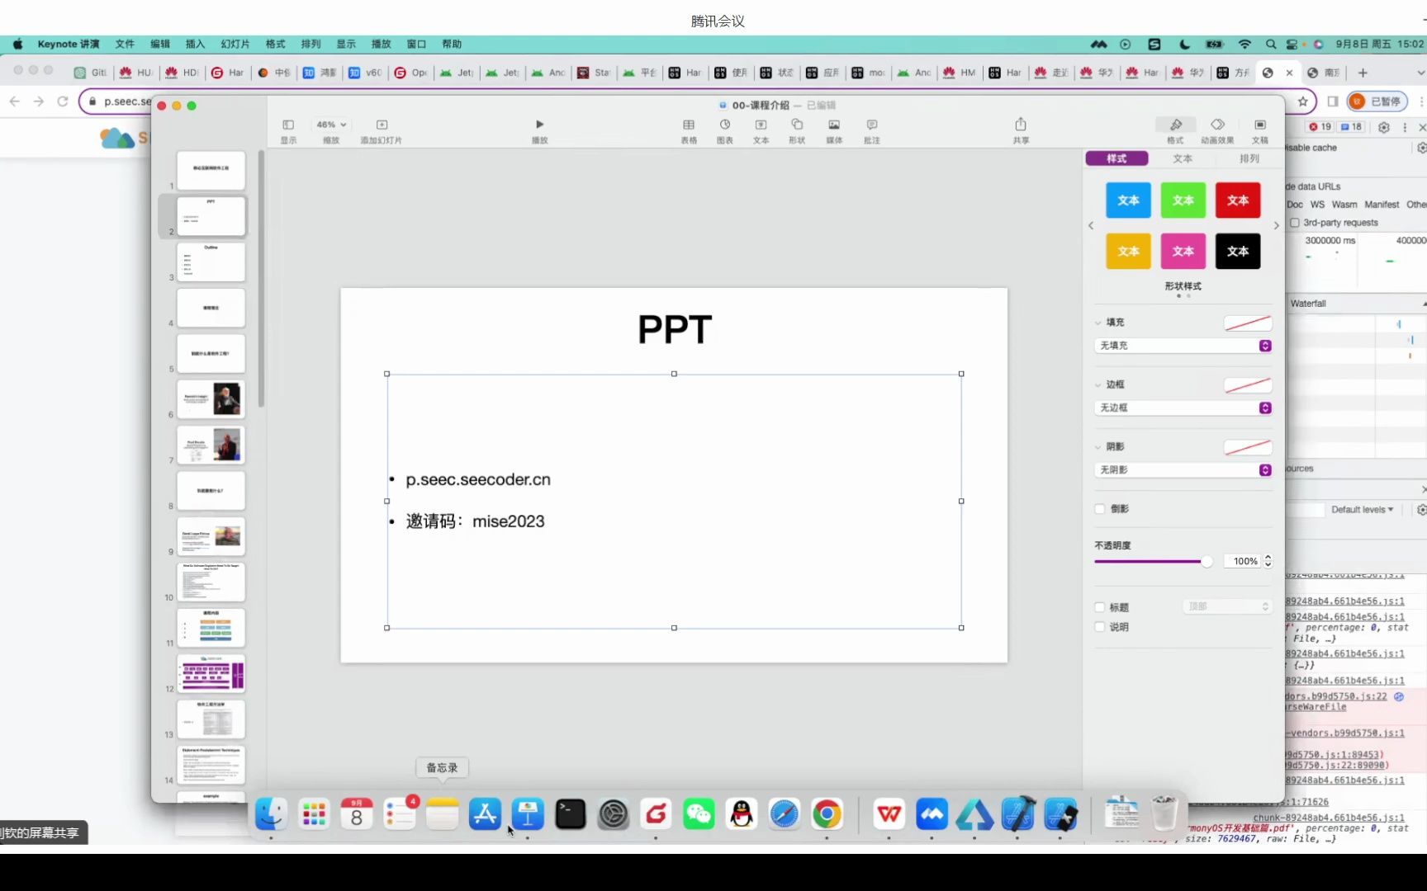This screenshot has width=1427, height=891.
Task: Insert a shape using 形状 icon
Action: click(797, 130)
